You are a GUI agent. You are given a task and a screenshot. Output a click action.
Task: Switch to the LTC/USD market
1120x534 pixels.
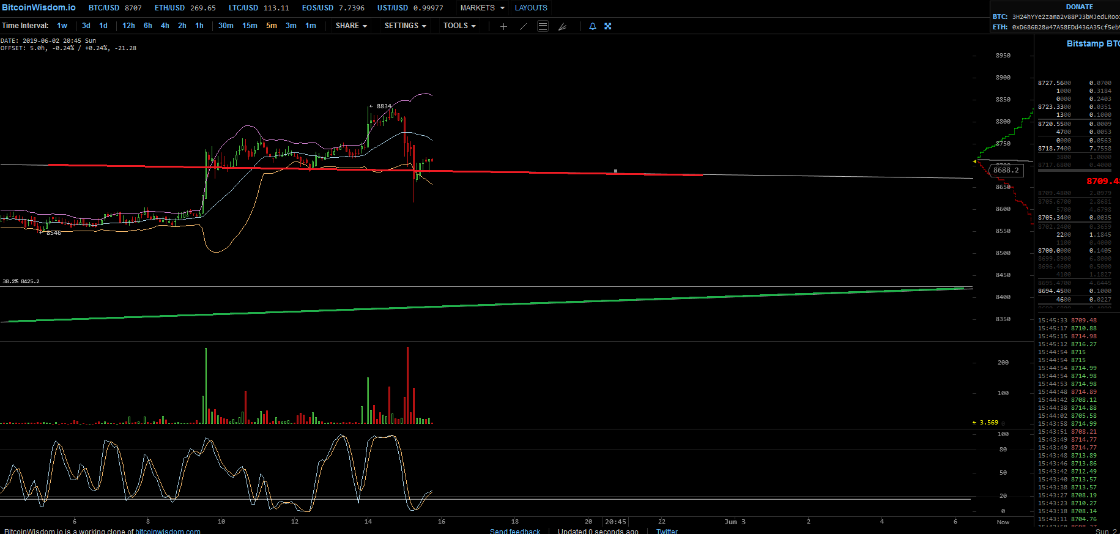tap(259, 8)
